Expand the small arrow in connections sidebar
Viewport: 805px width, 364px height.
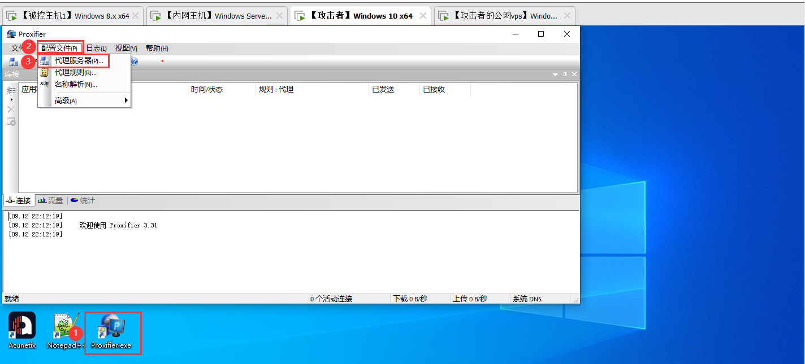tap(11, 99)
